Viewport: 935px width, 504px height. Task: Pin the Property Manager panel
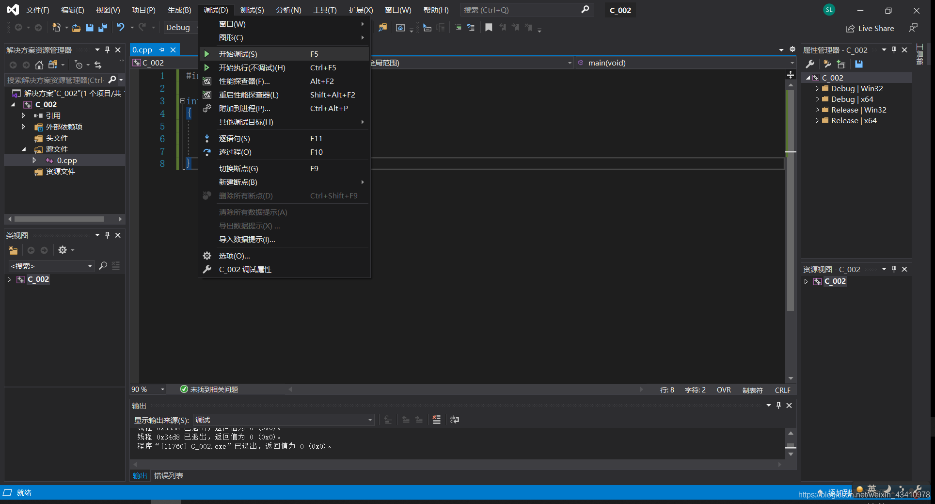pyautogui.click(x=894, y=50)
